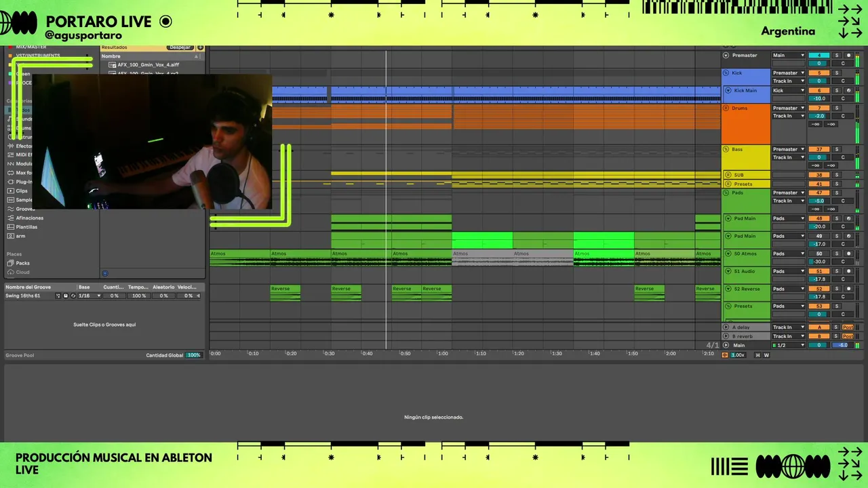This screenshot has height=488, width=868.
Task: Solo the Drums track
Action: coord(837,108)
